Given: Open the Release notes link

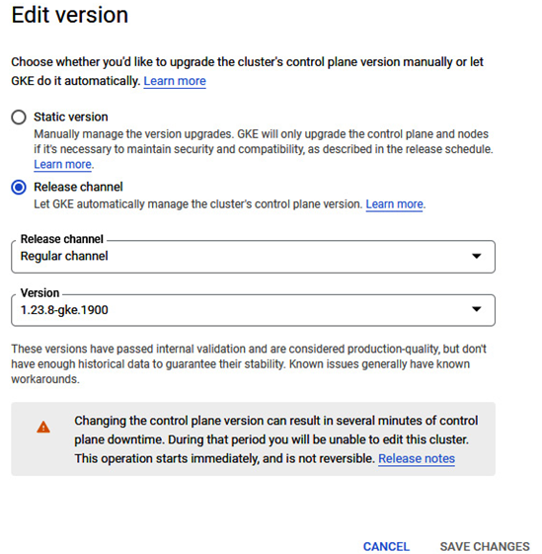Looking at the screenshot, I should point(417,458).
